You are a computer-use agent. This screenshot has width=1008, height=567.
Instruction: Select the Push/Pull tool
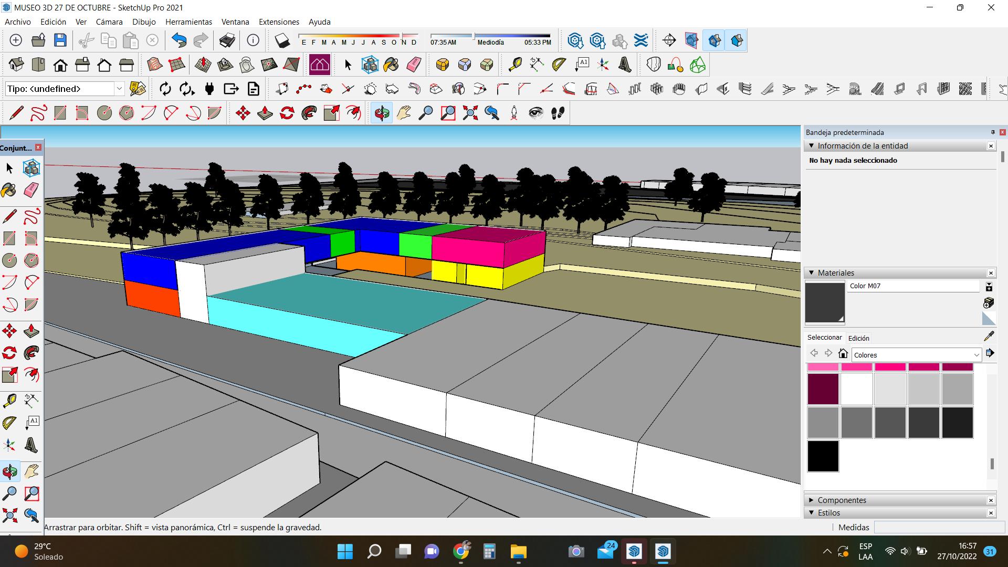pos(265,113)
